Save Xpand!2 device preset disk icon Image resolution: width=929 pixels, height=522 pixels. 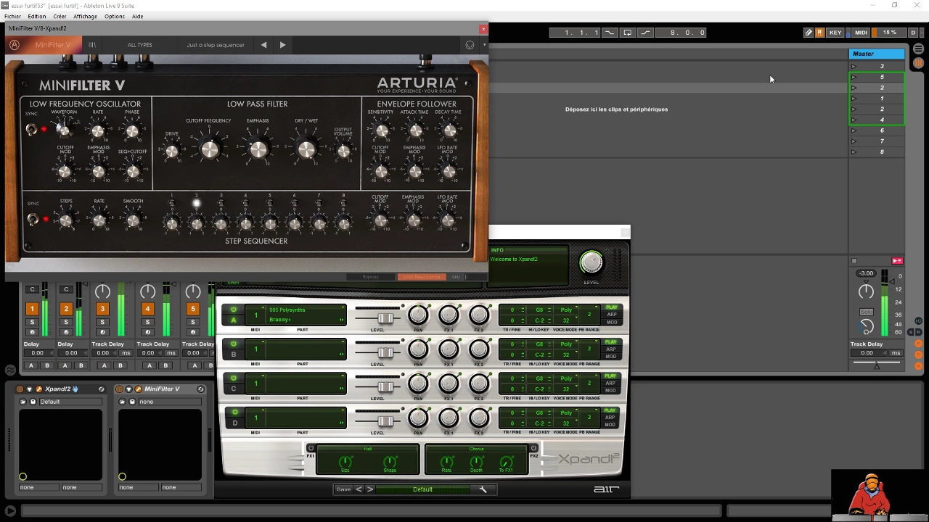[32, 402]
